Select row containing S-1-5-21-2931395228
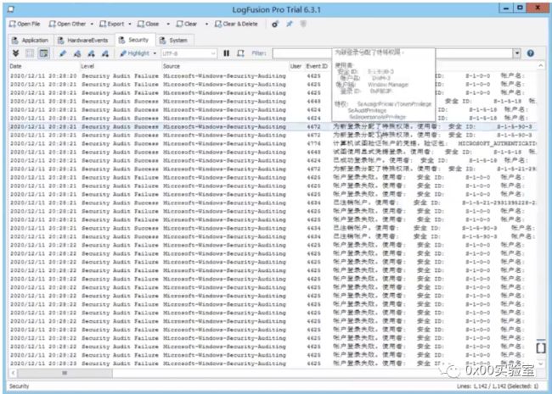This screenshot has width=552, height=394. click(273, 203)
